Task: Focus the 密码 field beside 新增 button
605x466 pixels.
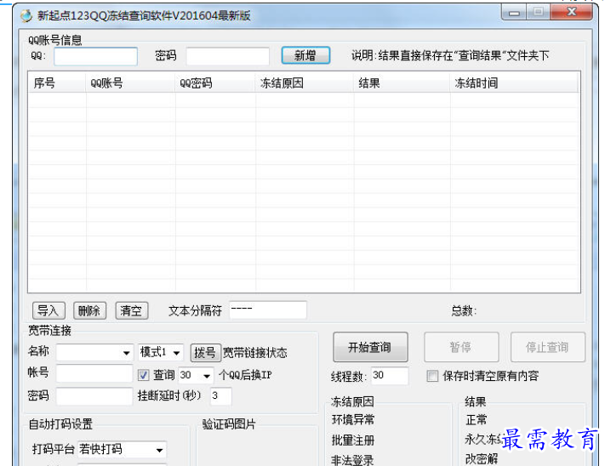Action: click(x=228, y=56)
